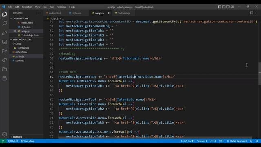Open the Selection menu
Image resolution: width=261 pixels, height=147 pixels.
click(27, 7)
